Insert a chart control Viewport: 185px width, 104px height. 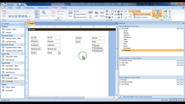tap(119, 11)
